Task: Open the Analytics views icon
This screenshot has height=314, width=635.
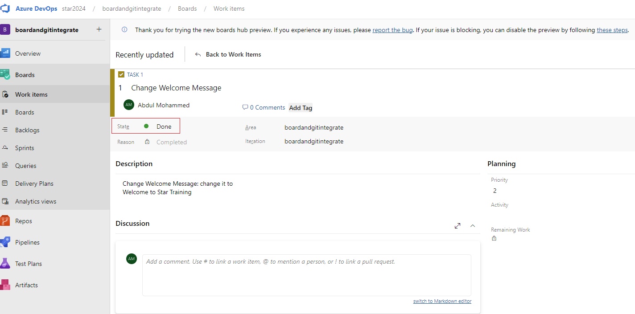Action: pyautogui.click(x=5, y=201)
